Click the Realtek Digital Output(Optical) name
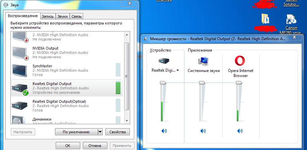 pyautogui.click(x=59, y=101)
